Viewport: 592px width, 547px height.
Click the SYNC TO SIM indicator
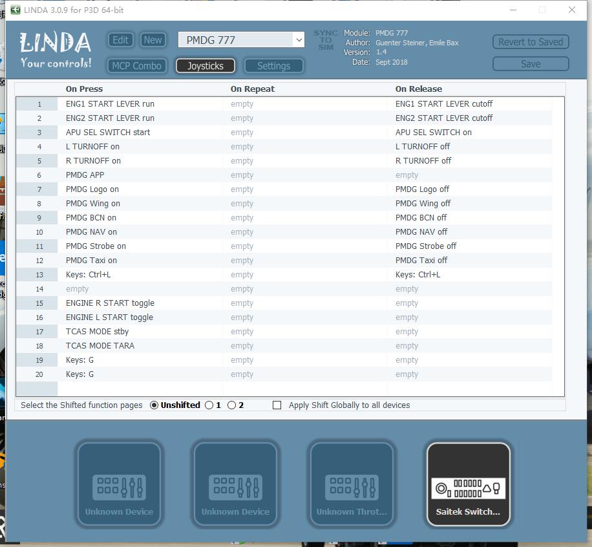(326, 40)
